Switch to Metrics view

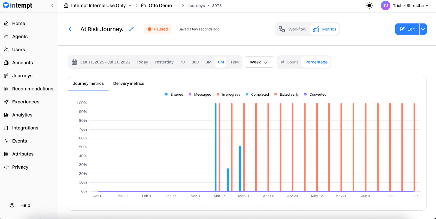point(324,29)
